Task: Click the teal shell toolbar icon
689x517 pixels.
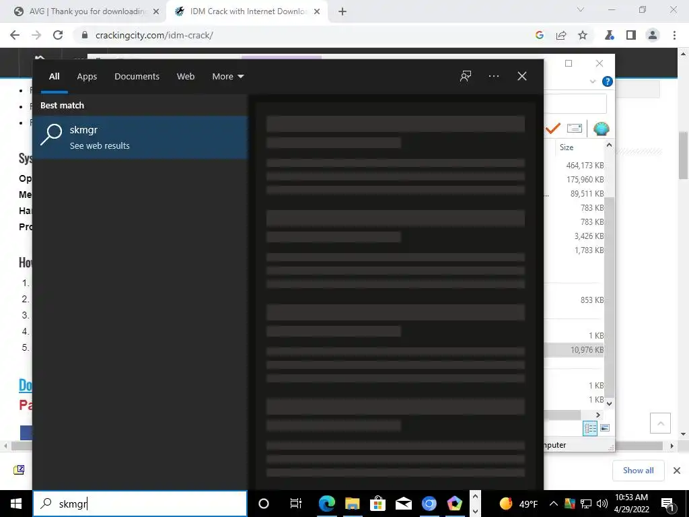Action: (x=601, y=129)
